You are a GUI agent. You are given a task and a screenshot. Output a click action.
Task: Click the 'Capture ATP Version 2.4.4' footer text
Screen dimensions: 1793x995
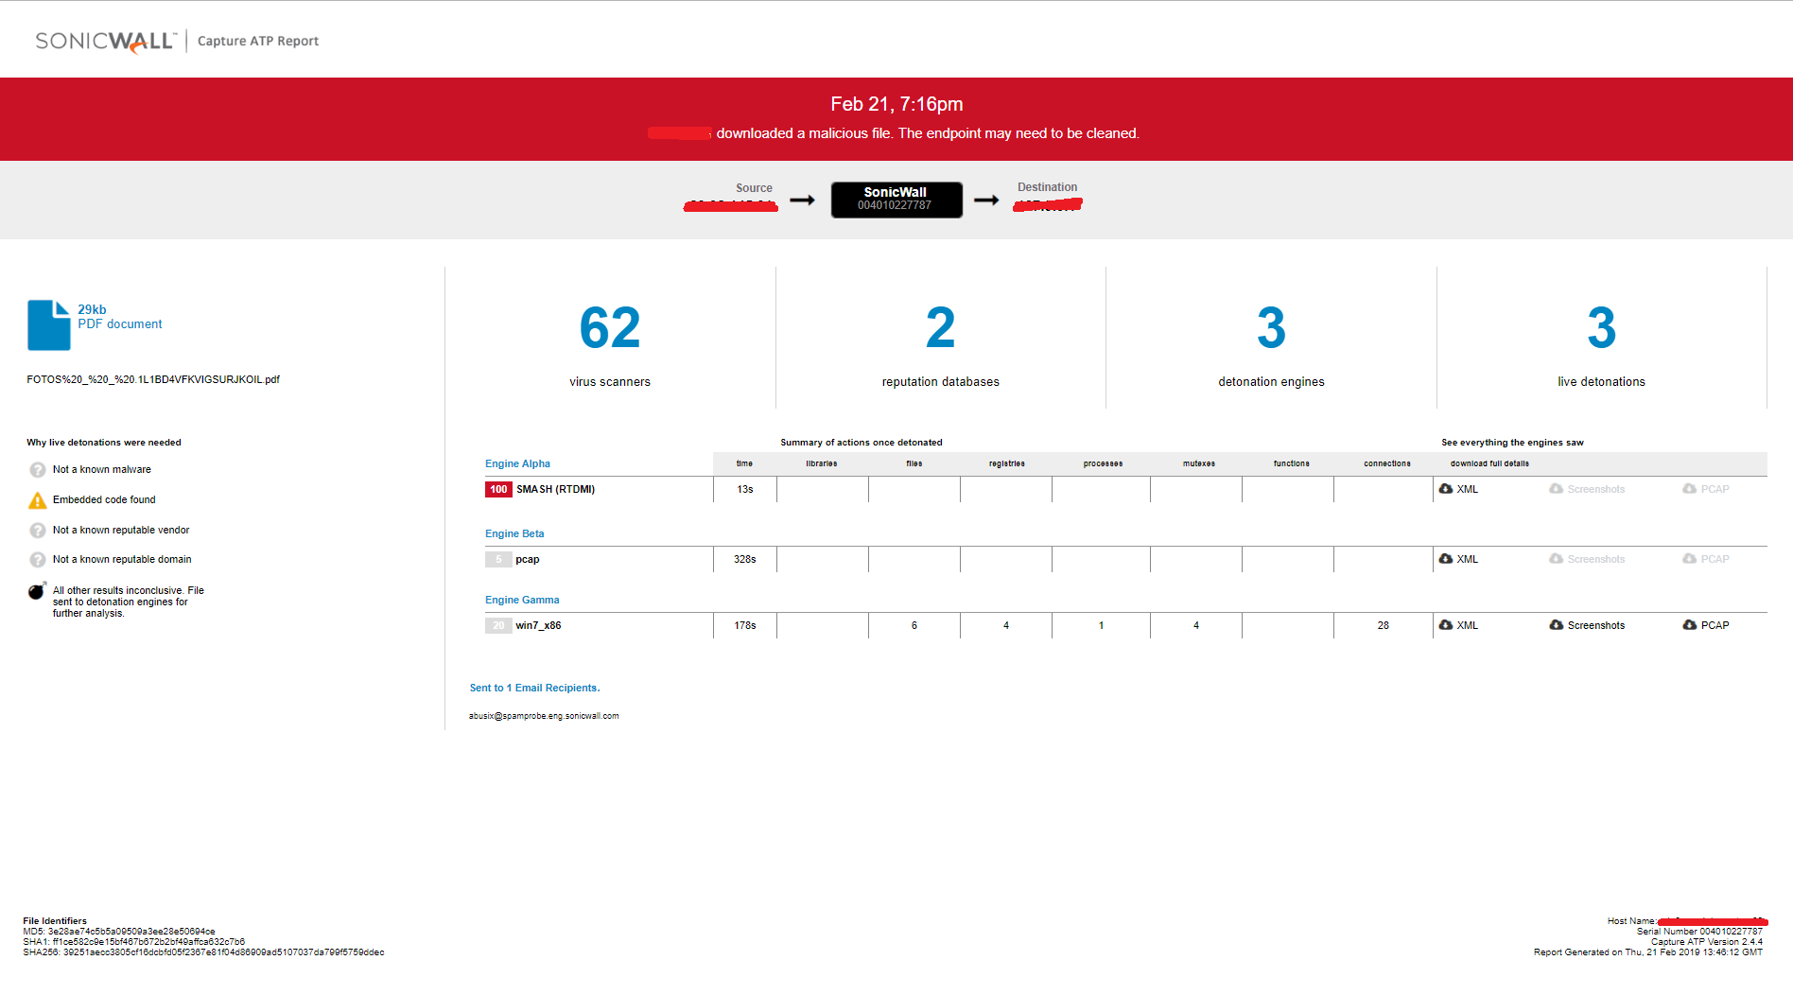click(x=1707, y=942)
